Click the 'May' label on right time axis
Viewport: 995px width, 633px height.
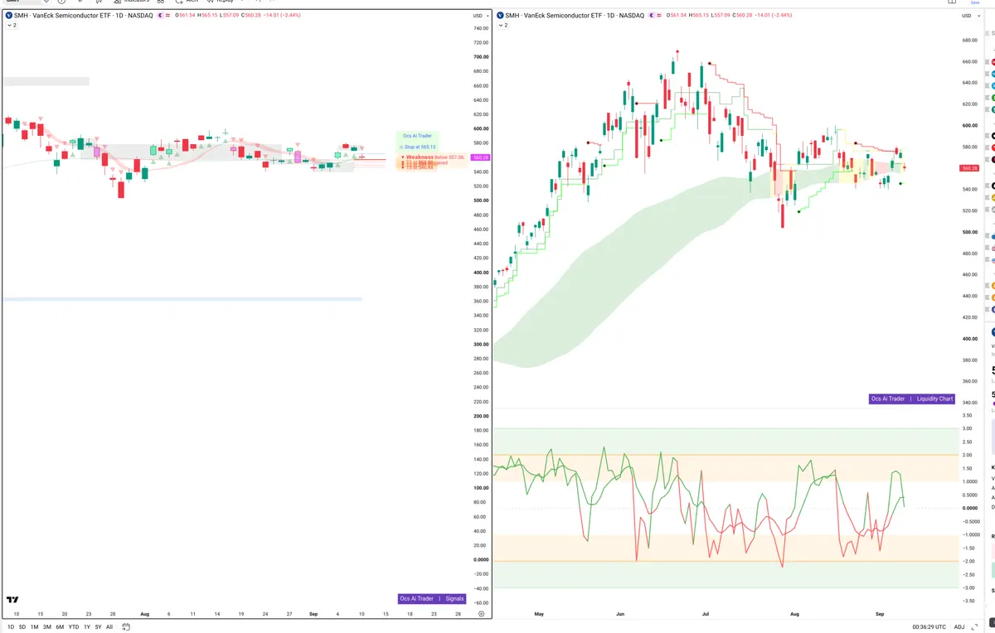(x=539, y=614)
